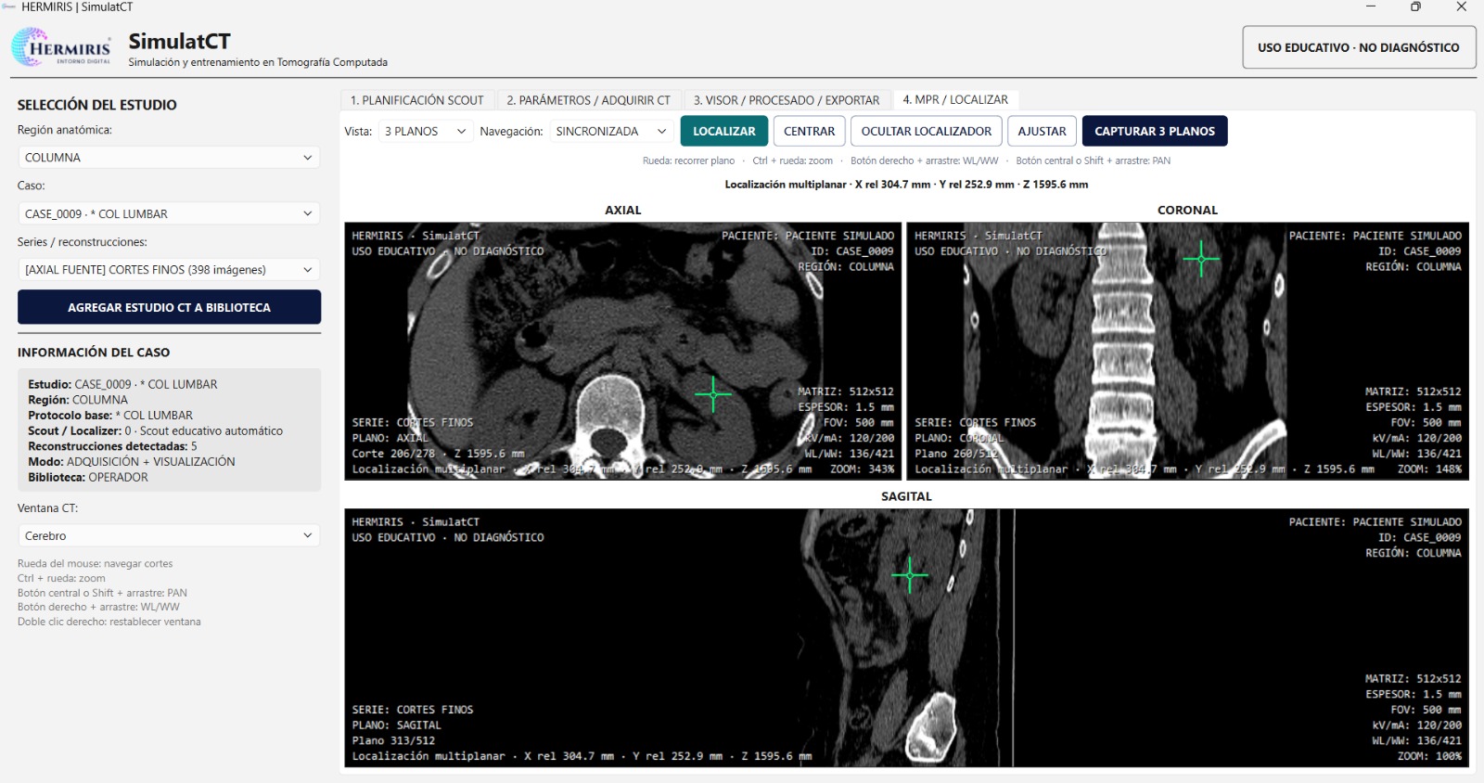Open the Región anatómica dropdown

click(x=169, y=158)
